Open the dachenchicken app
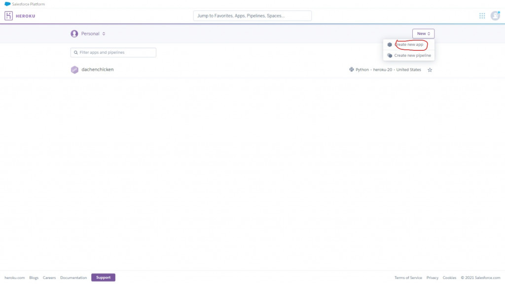The height and width of the screenshot is (284, 505). [98, 70]
